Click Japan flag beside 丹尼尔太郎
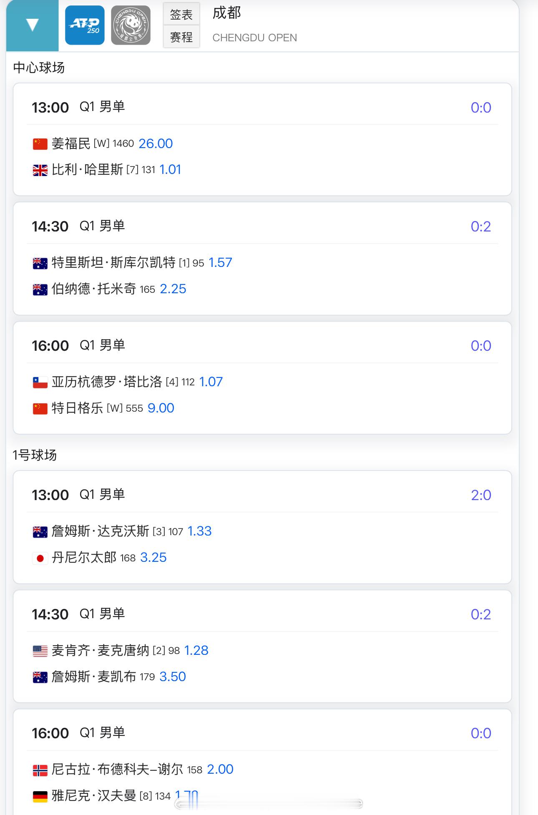 coord(40,558)
